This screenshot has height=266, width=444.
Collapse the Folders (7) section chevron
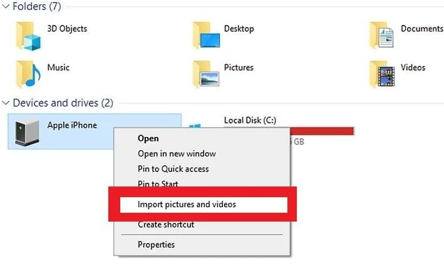6,6
